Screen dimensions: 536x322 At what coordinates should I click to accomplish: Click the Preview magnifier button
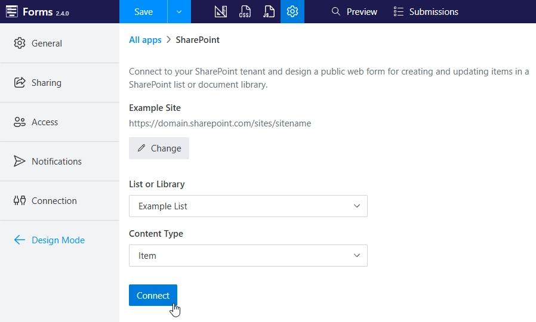click(354, 11)
